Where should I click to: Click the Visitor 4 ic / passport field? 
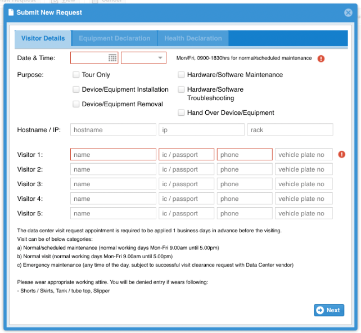(x=186, y=199)
